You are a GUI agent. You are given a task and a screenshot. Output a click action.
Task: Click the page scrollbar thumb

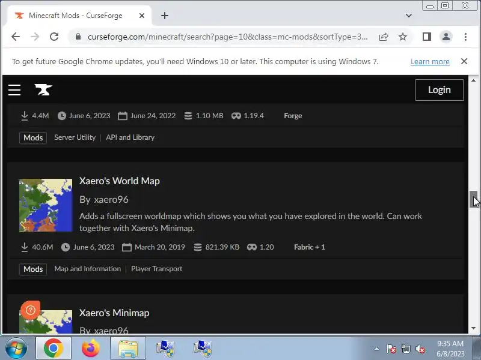[473, 199]
